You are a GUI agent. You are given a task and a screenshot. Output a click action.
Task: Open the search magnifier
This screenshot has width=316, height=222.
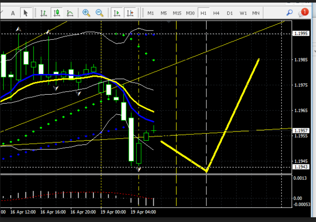click(x=289, y=13)
